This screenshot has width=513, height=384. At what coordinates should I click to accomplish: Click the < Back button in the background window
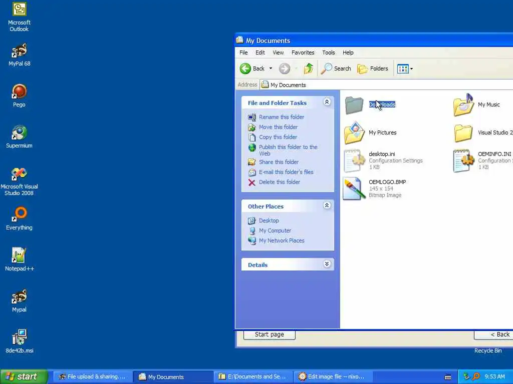point(493,334)
